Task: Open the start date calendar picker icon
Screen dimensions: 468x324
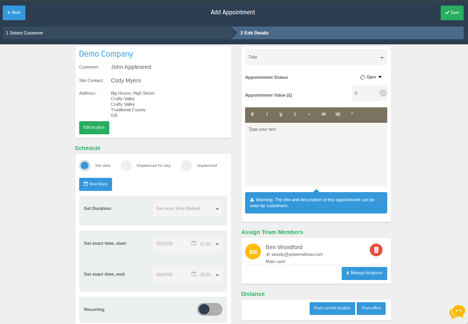Action: [x=194, y=243]
